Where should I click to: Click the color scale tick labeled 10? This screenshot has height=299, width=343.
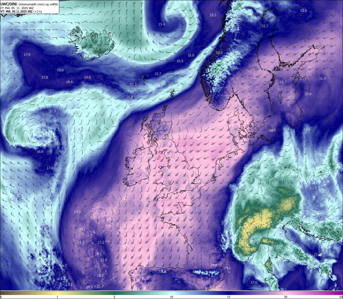click(x=171, y=297)
